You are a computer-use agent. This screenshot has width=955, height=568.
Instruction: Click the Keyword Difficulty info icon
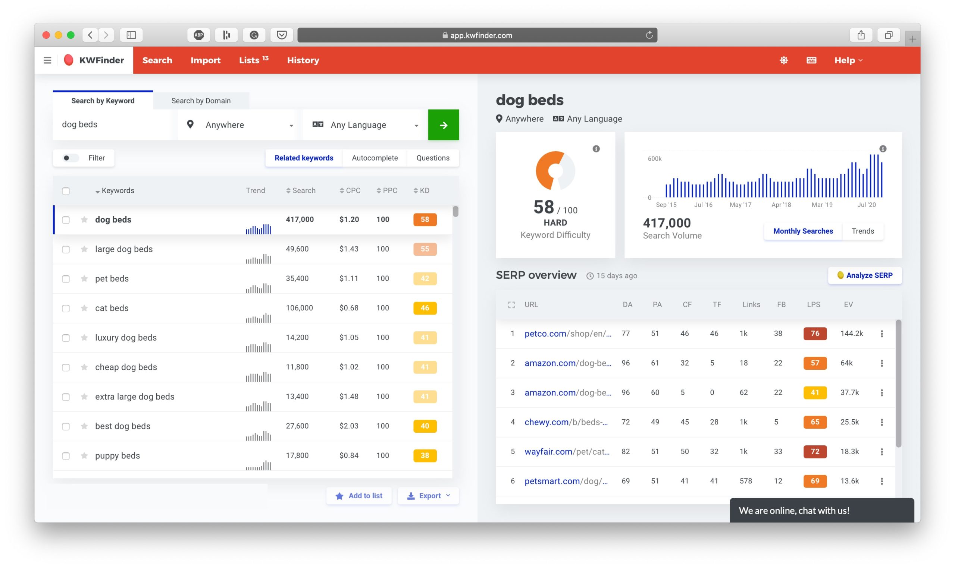[x=596, y=148]
